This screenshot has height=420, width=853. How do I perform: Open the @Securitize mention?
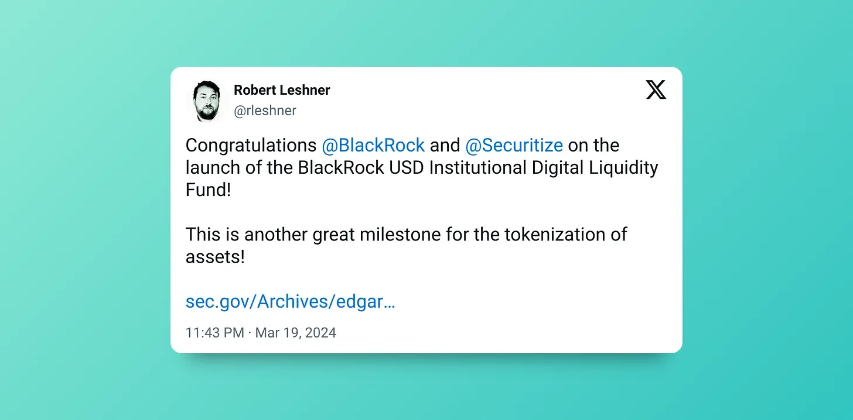[514, 145]
